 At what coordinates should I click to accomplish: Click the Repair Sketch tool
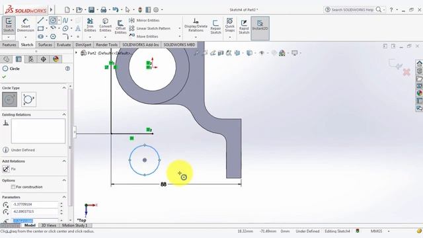pos(215,27)
